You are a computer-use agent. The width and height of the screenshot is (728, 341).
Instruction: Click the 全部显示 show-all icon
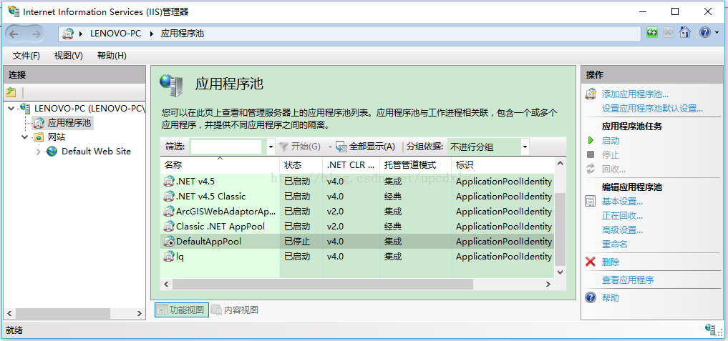[x=341, y=147]
